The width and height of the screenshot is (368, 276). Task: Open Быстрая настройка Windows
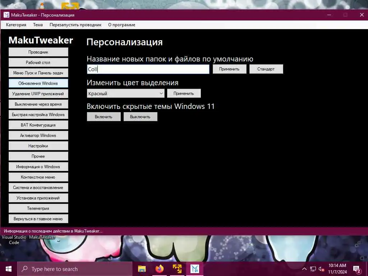tap(38, 115)
